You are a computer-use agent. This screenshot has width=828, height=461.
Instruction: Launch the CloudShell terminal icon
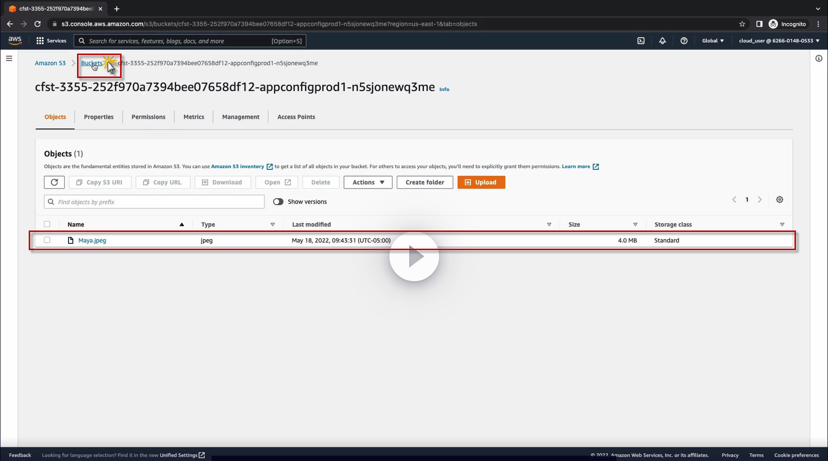[641, 41]
